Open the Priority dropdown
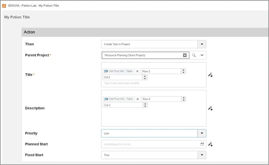Viewport: 269px width, 165px height. (x=202, y=133)
